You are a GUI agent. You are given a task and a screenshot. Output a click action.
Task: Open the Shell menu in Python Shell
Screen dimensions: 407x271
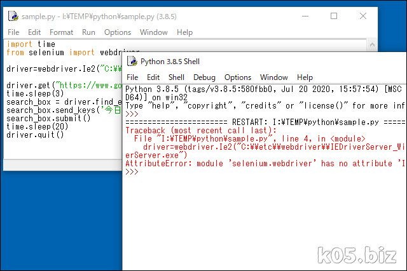(x=176, y=77)
